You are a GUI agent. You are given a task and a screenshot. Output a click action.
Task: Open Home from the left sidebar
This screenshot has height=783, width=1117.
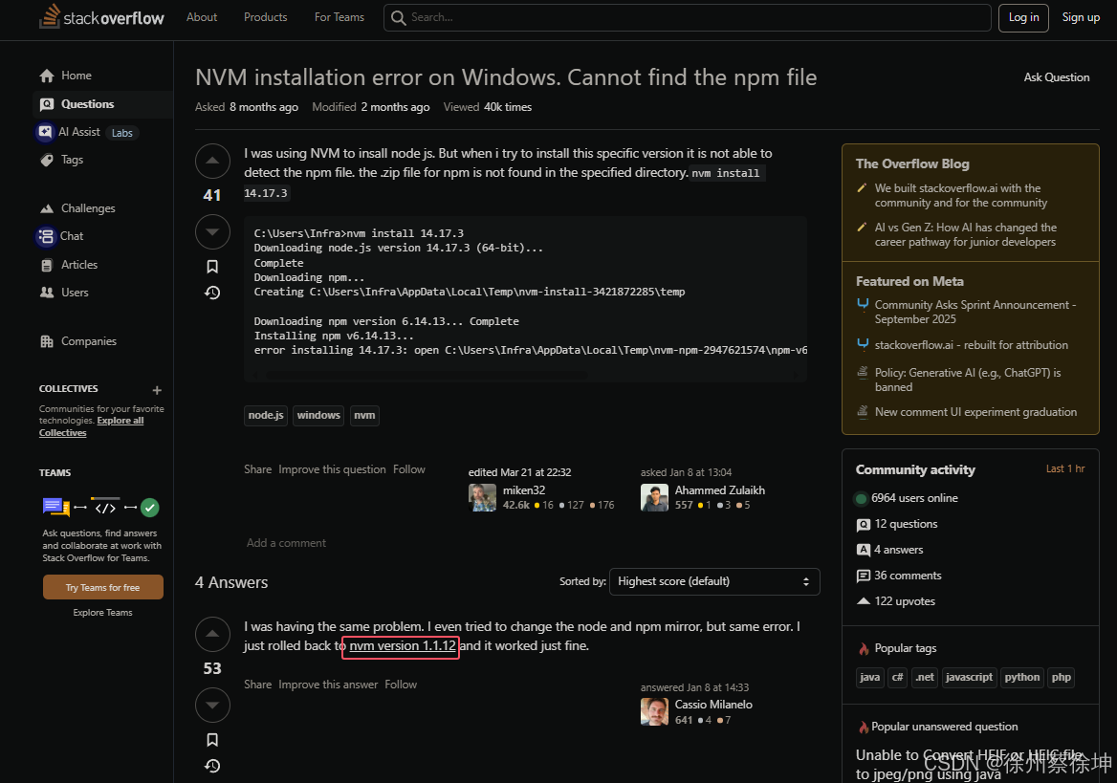tap(77, 76)
